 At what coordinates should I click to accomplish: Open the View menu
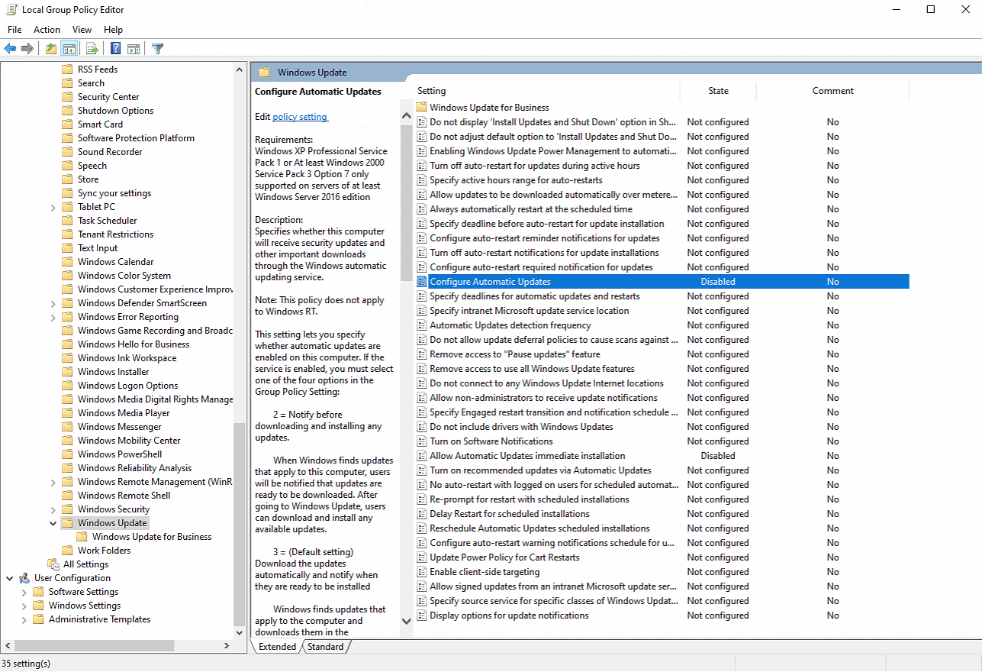coord(82,29)
